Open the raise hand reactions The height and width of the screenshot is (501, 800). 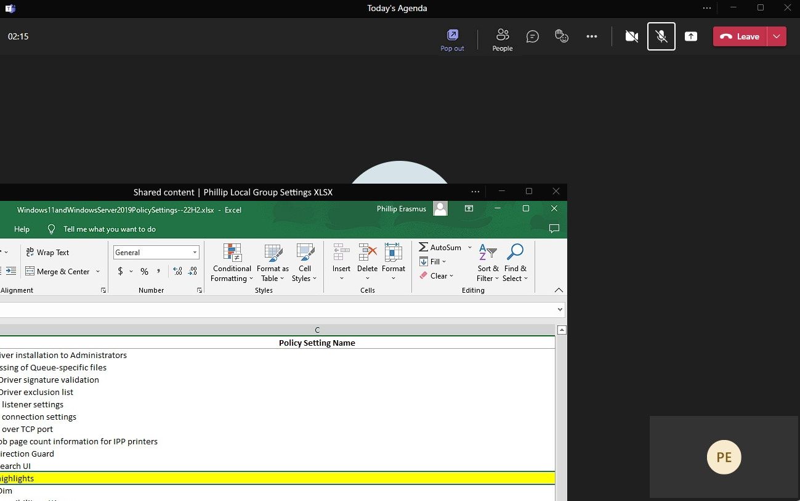(562, 36)
